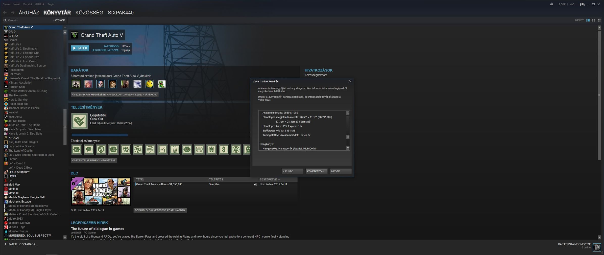Open the SIXPAK440 profile tab
This screenshot has height=255, width=604.
[120, 13]
